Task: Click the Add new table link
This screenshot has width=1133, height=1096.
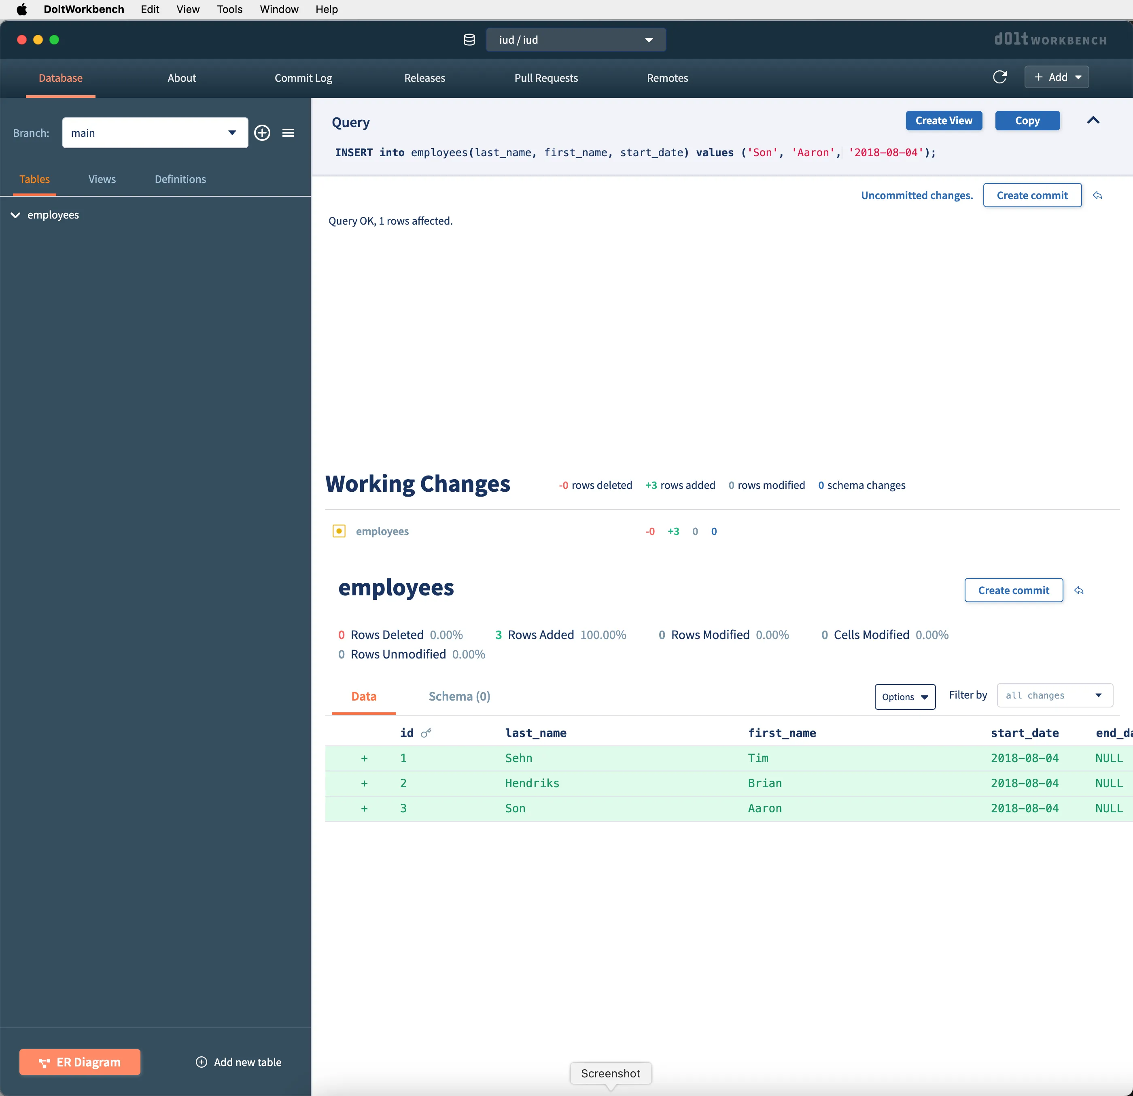Action: pos(239,1062)
